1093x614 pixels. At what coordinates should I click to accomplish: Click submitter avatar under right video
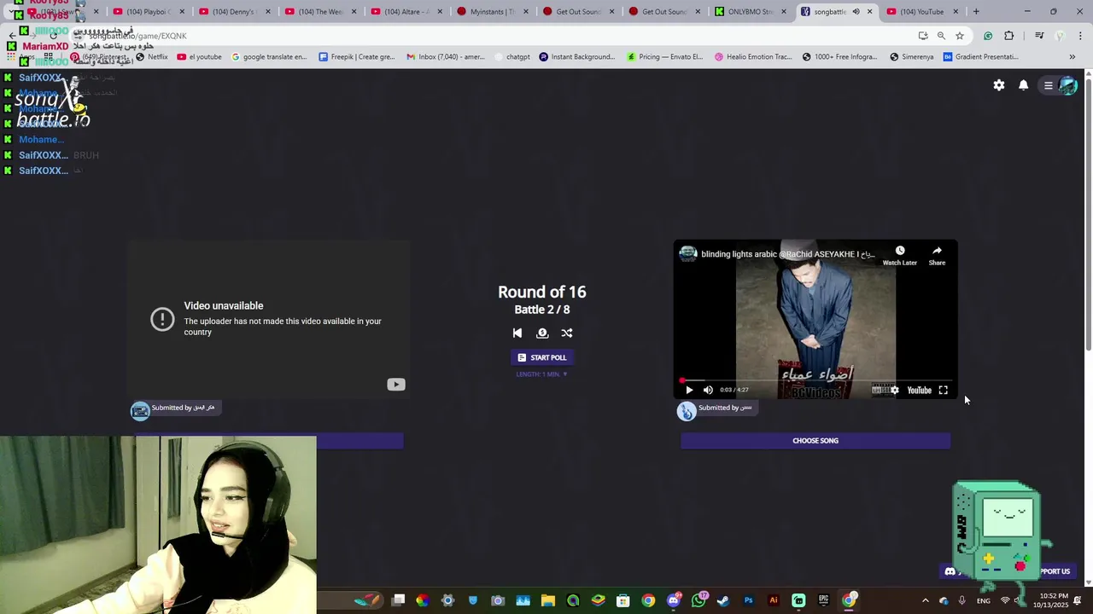coord(687,411)
